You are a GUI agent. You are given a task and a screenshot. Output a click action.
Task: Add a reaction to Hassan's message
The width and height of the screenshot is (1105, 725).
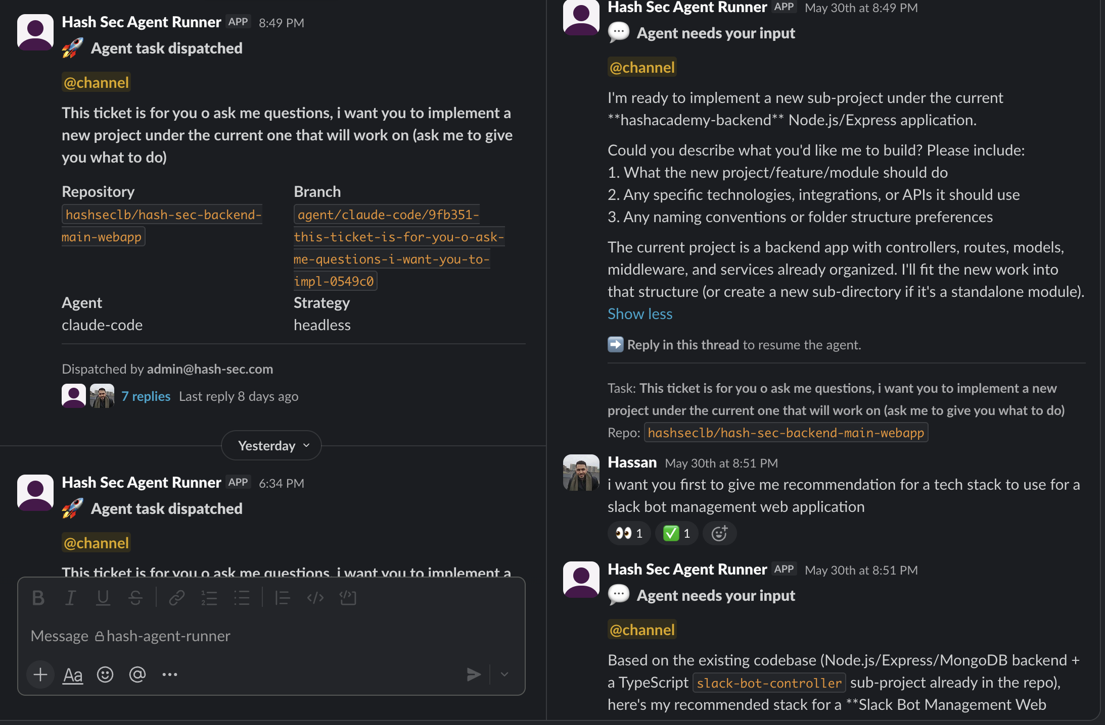(x=720, y=533)
